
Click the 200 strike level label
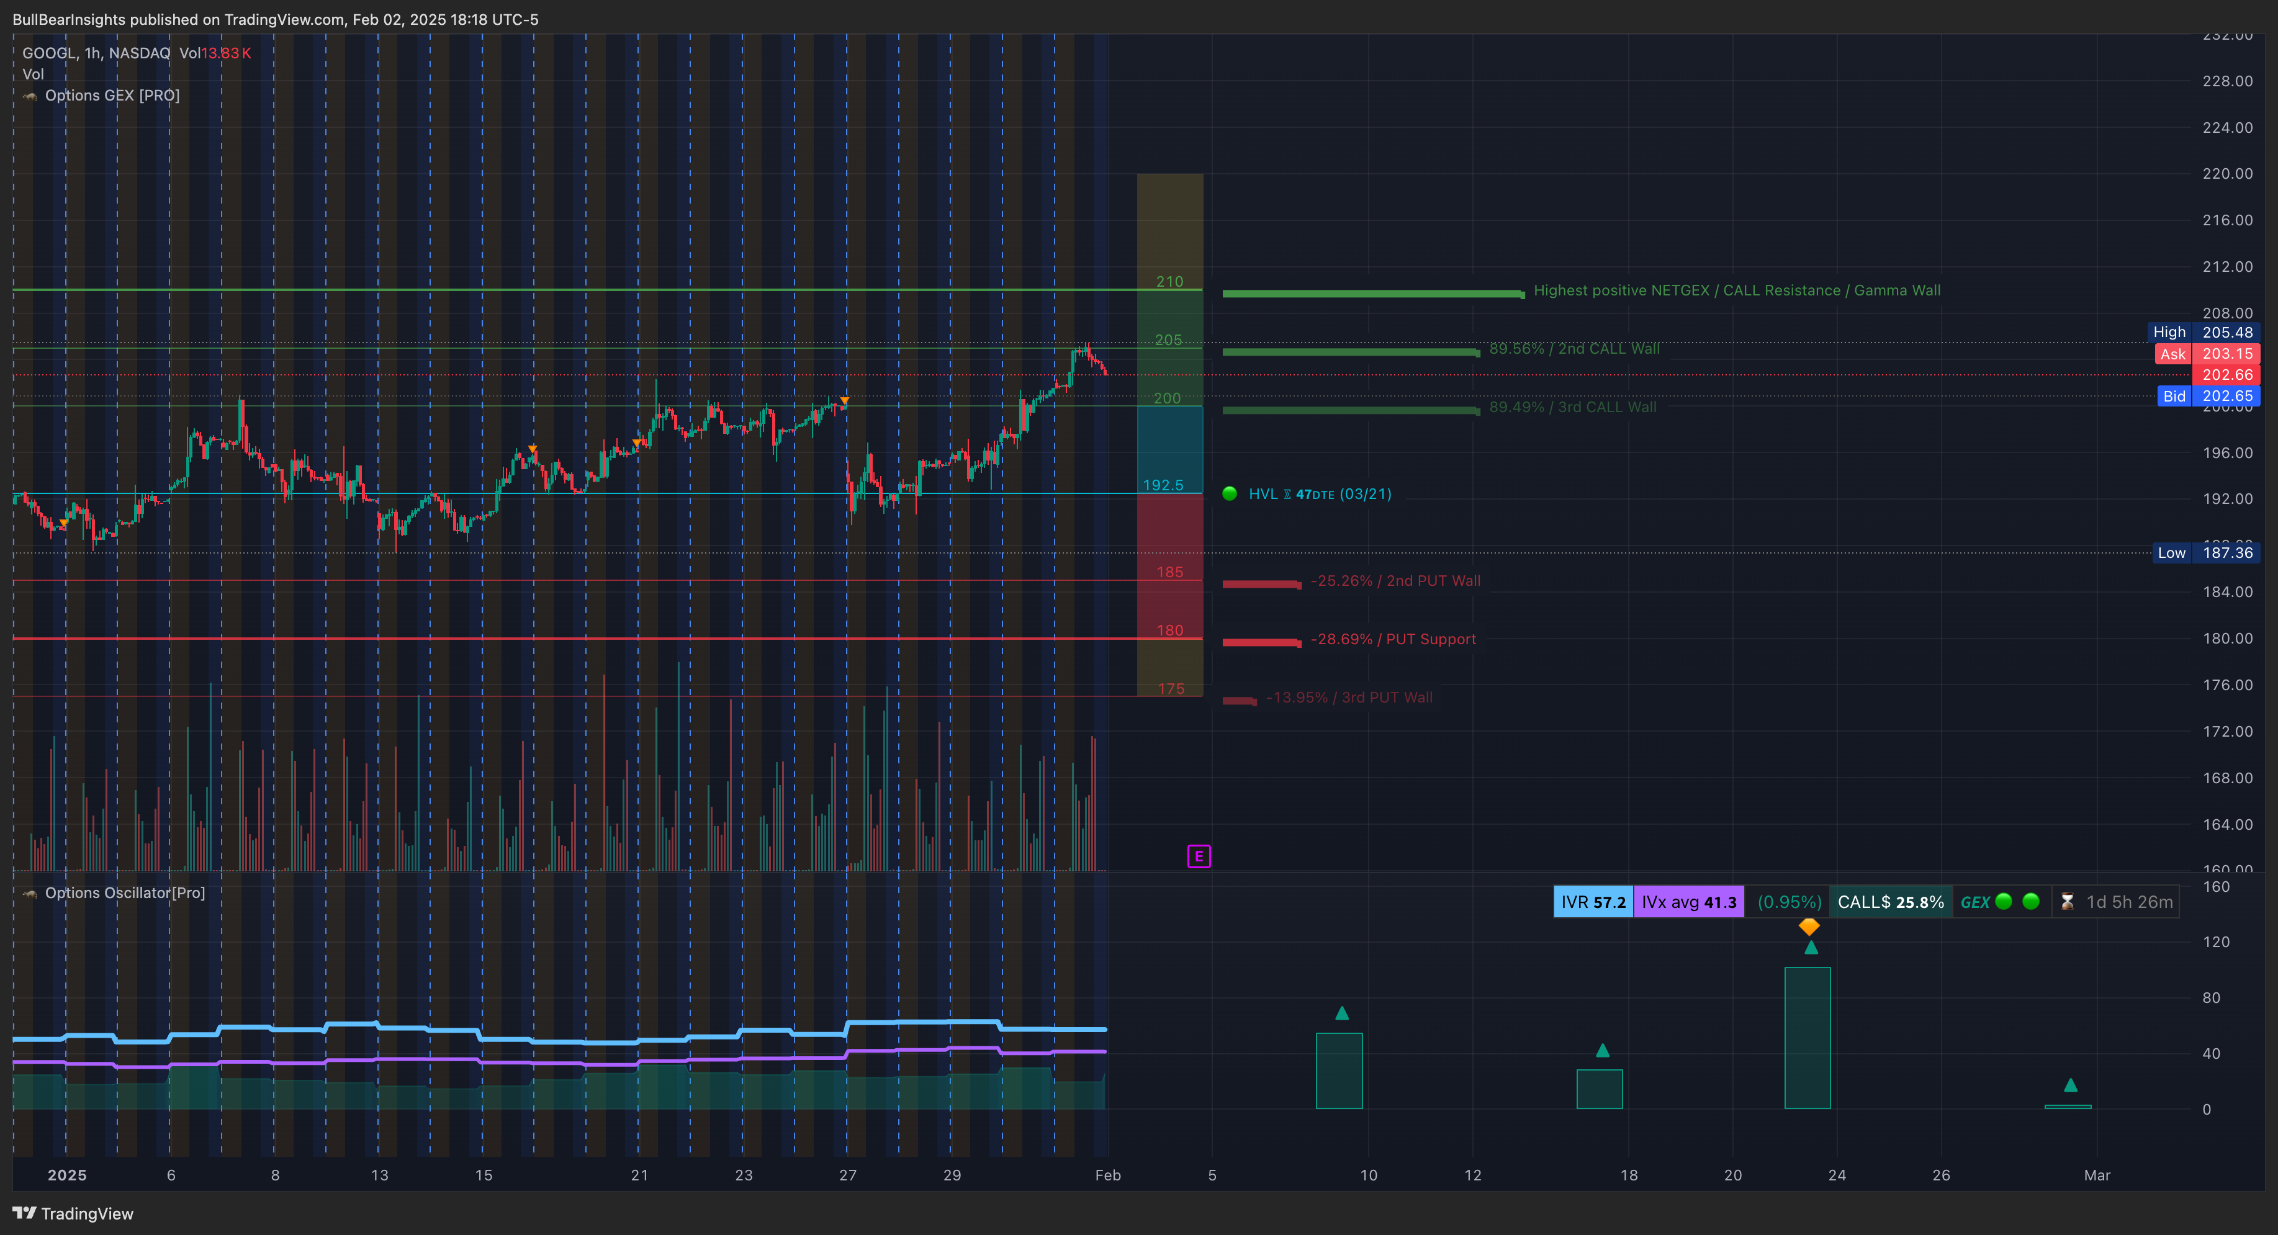coord(1168,398)
